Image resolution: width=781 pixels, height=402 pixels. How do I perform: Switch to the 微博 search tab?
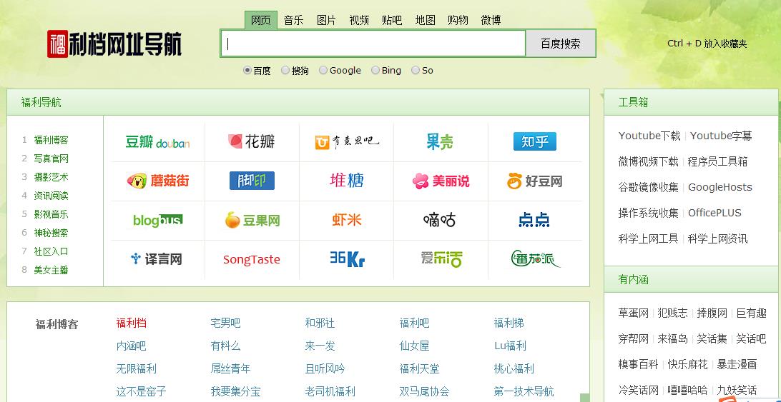491,21
